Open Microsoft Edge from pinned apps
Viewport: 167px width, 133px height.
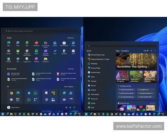pos(9,44)
